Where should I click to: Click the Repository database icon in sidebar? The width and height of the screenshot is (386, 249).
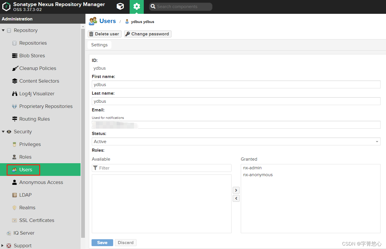pyautogui.click(x=9, y=31)
